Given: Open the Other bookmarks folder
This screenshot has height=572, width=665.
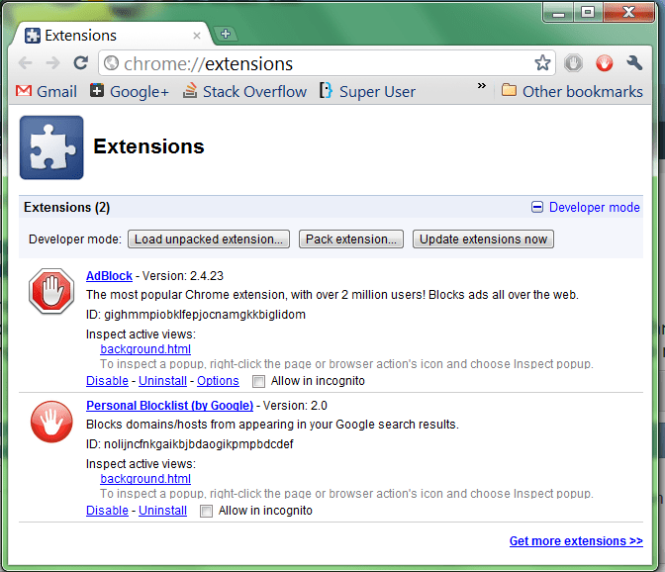Looking at the screenshot, I should point(572,91).
